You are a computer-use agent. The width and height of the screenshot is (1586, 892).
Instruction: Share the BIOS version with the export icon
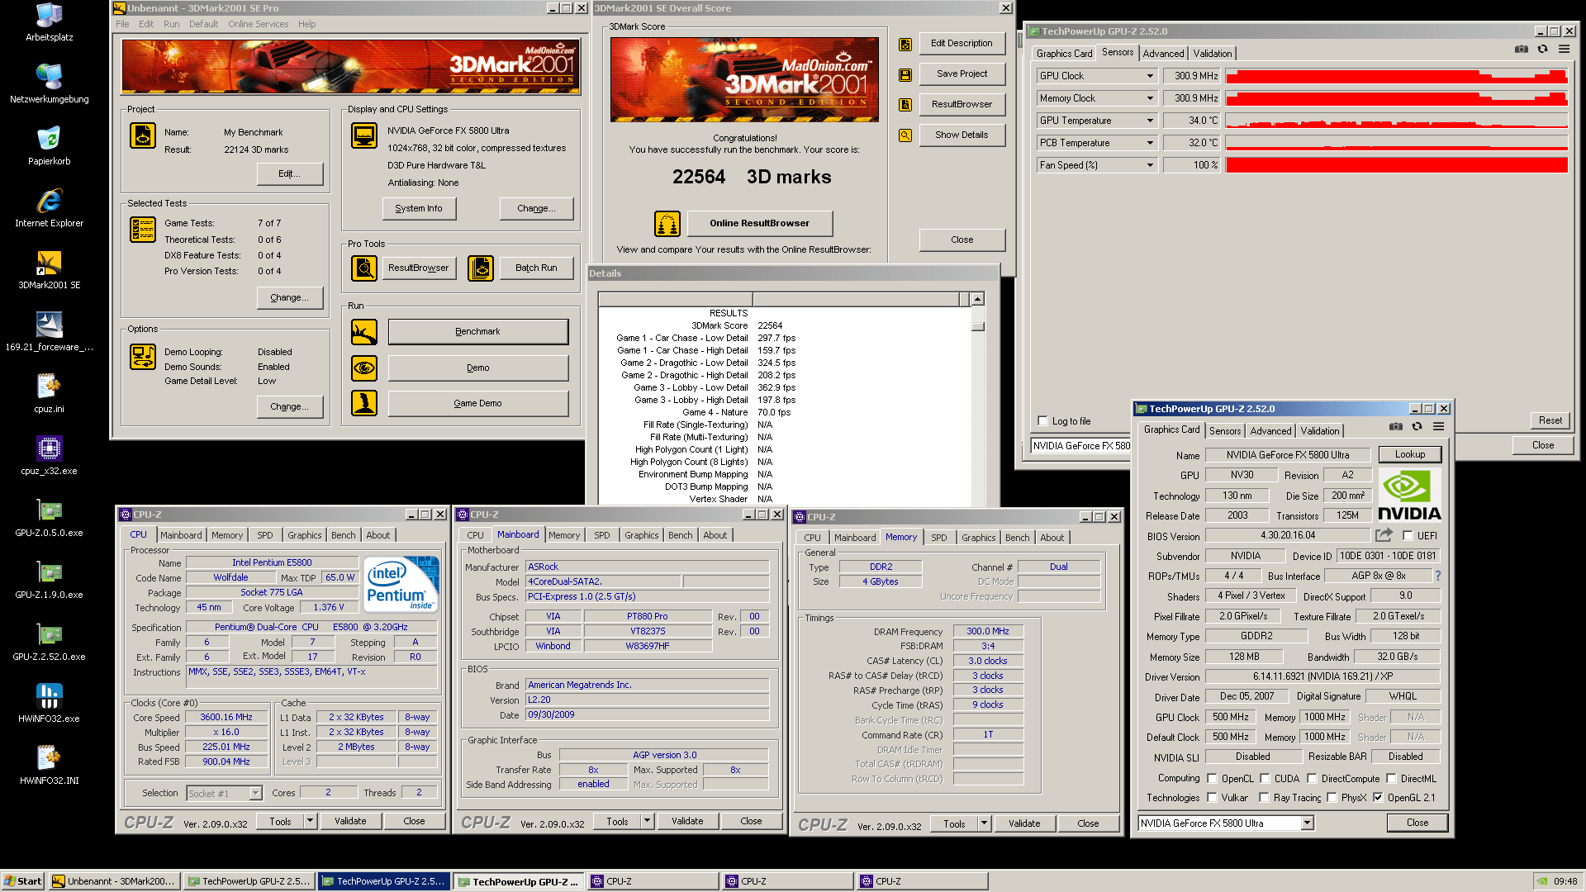(1384, 535)
